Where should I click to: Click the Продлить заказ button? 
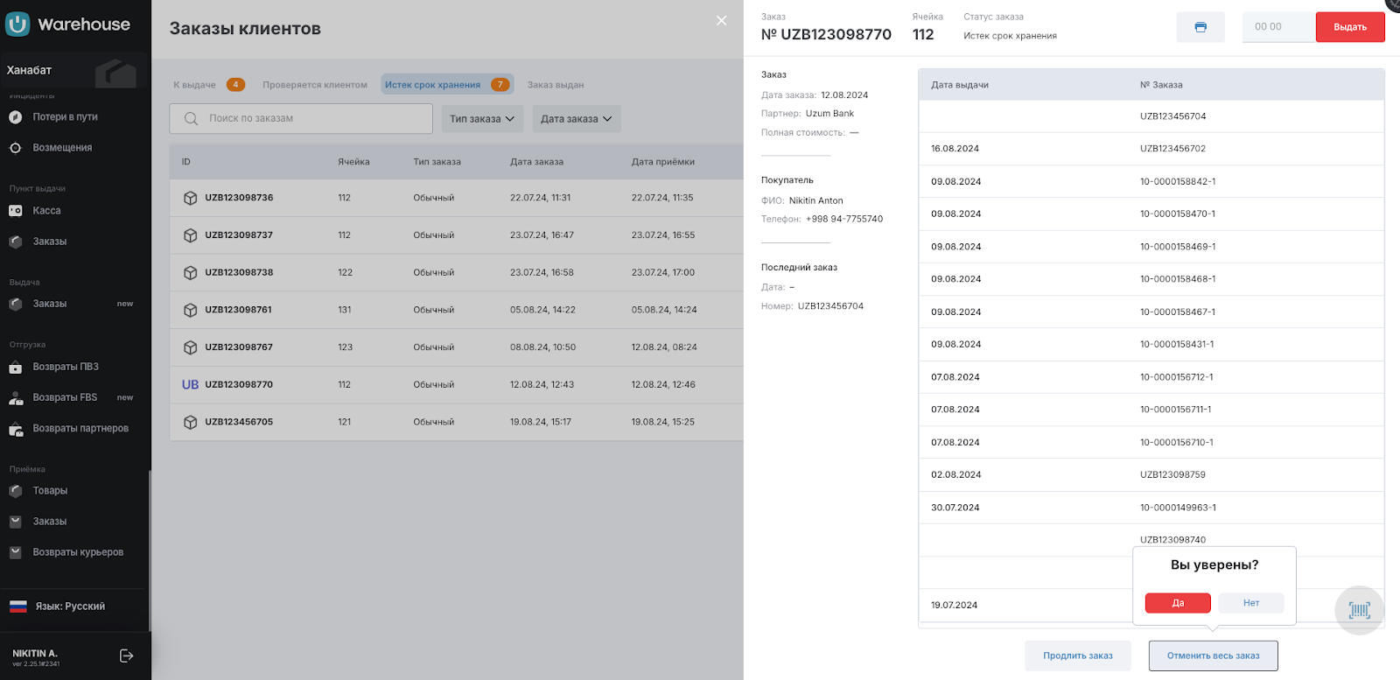tap(1078, 655)
